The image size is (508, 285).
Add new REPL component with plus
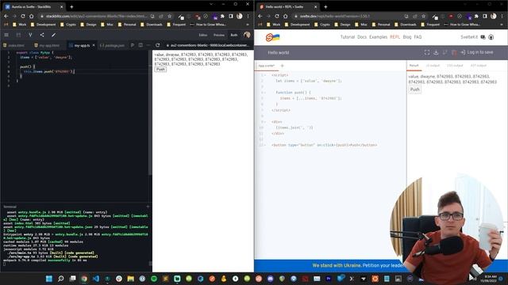tap(283, 66)
